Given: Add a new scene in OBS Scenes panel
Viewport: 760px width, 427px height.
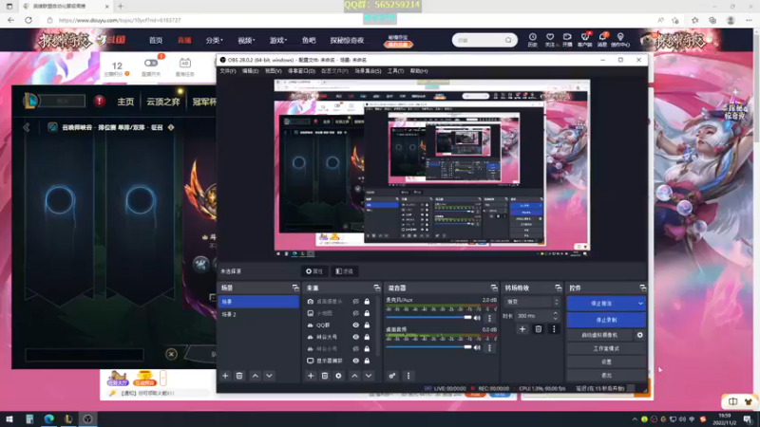Looking at the screenshot, I should pyautogui.click(x=225, y=376).
